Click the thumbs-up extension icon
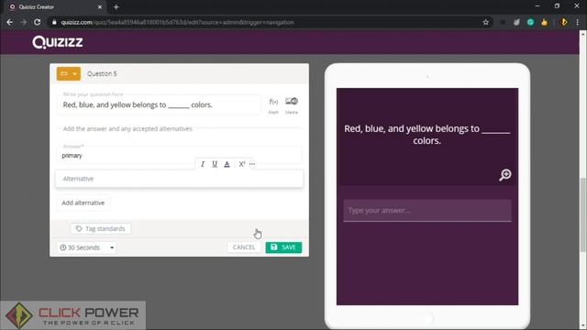Screen dimensions: 587x330 [544, 22]
